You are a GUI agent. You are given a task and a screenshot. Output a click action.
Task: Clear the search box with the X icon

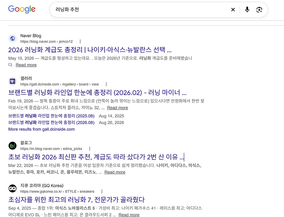click(x=233, y=10)
